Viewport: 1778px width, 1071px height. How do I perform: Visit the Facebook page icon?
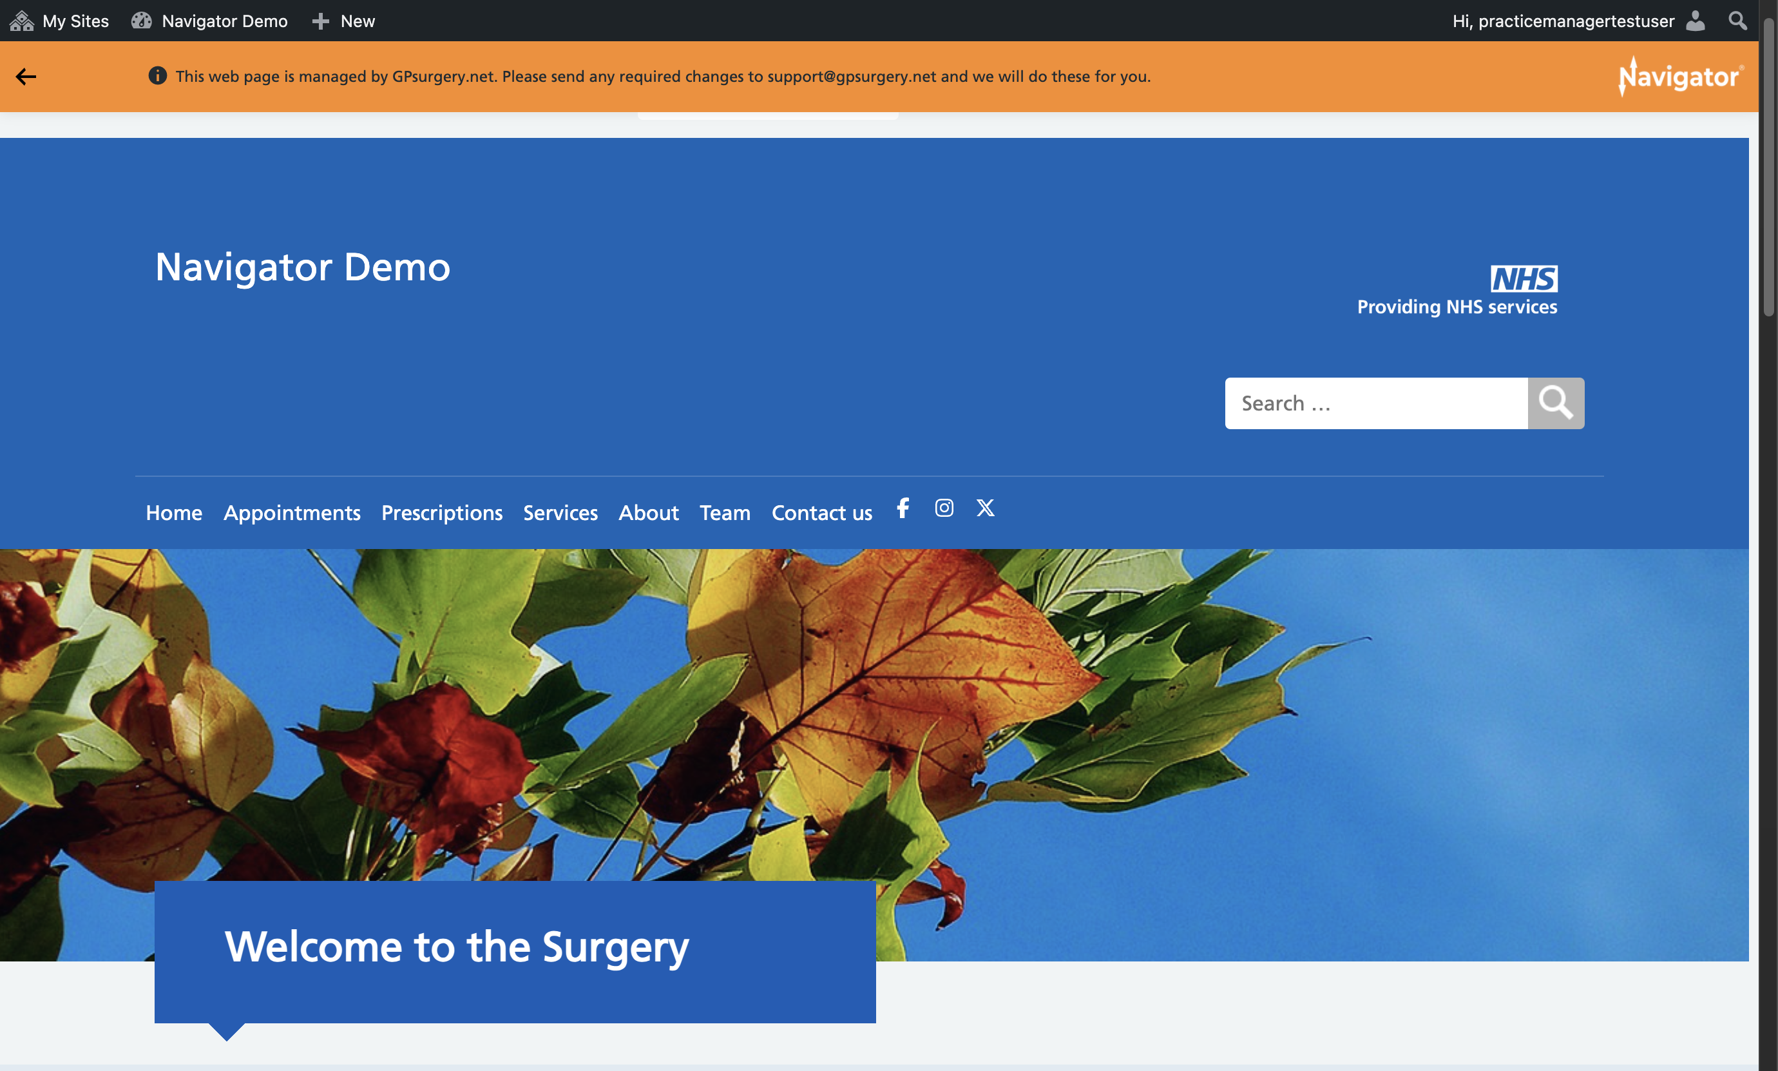pyautogui.click(x=903, y=508)
